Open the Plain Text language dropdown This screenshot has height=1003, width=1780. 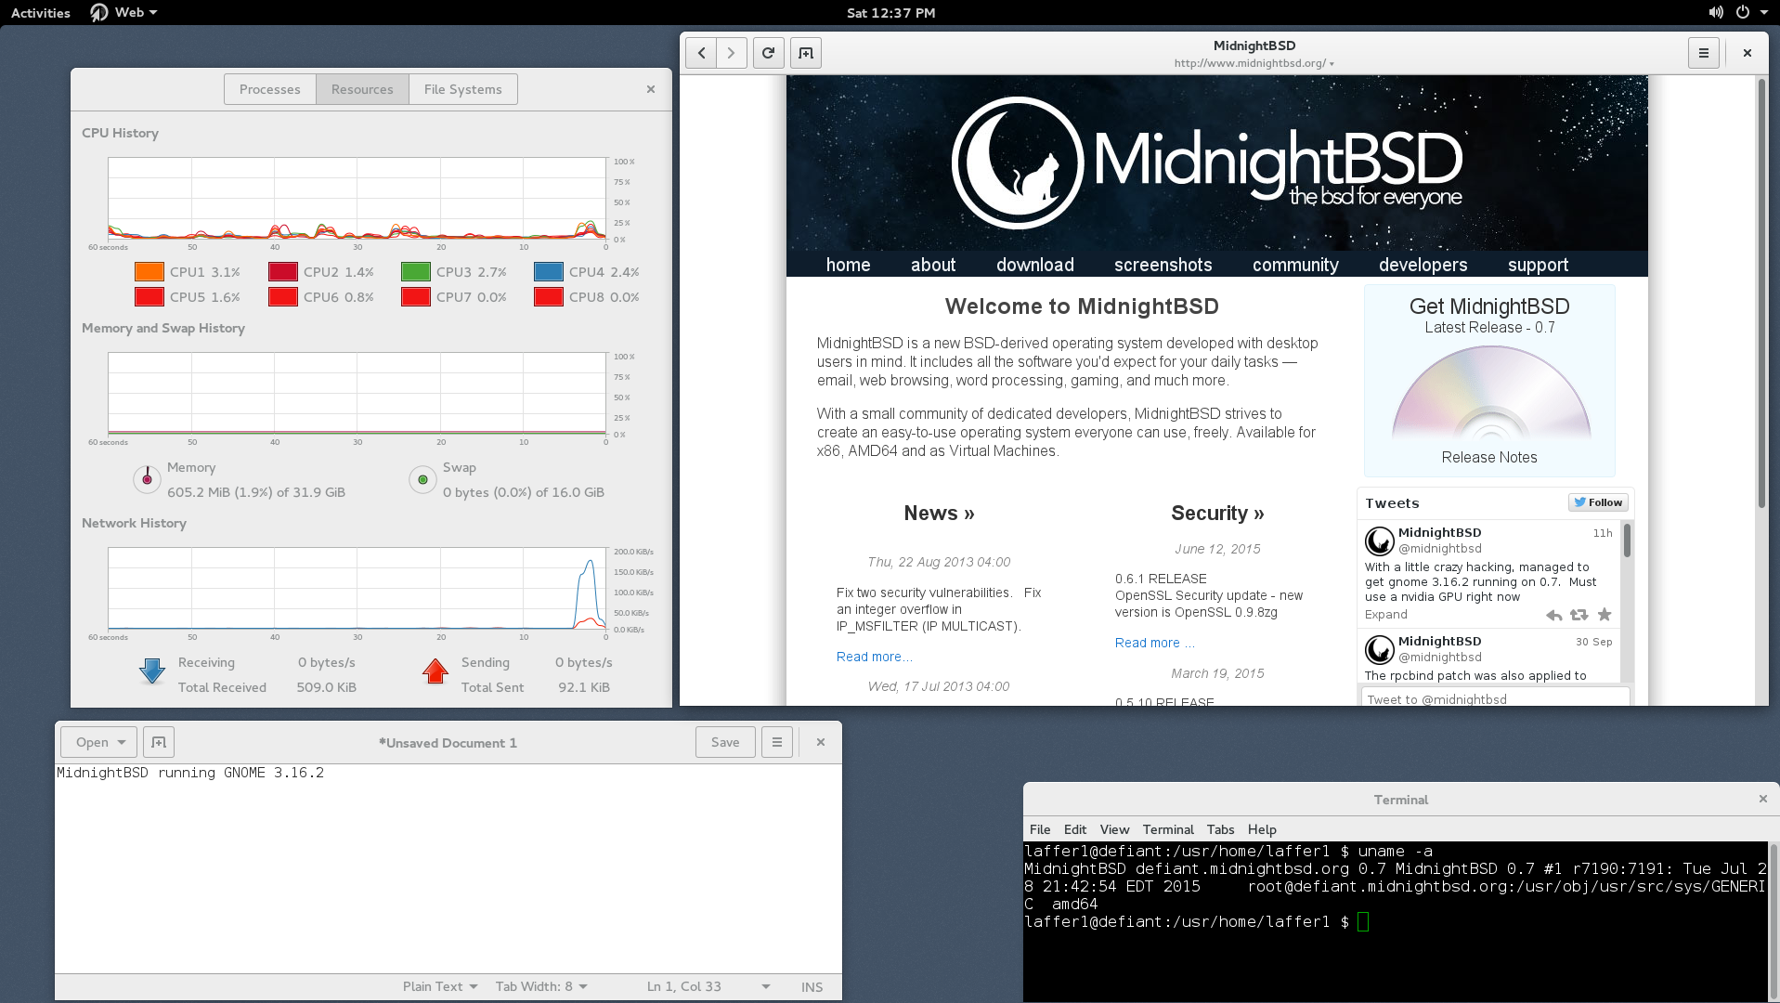coord(438,986)
